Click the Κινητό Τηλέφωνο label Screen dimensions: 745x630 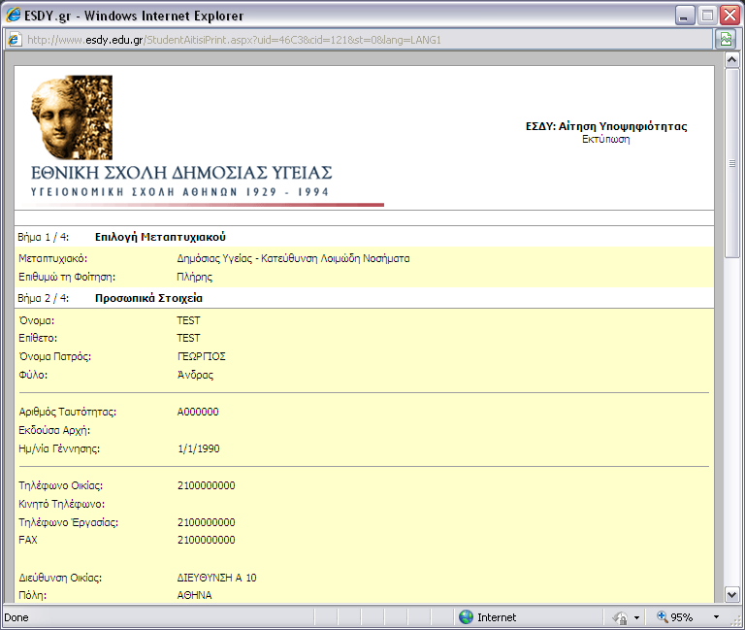[62, 504]
